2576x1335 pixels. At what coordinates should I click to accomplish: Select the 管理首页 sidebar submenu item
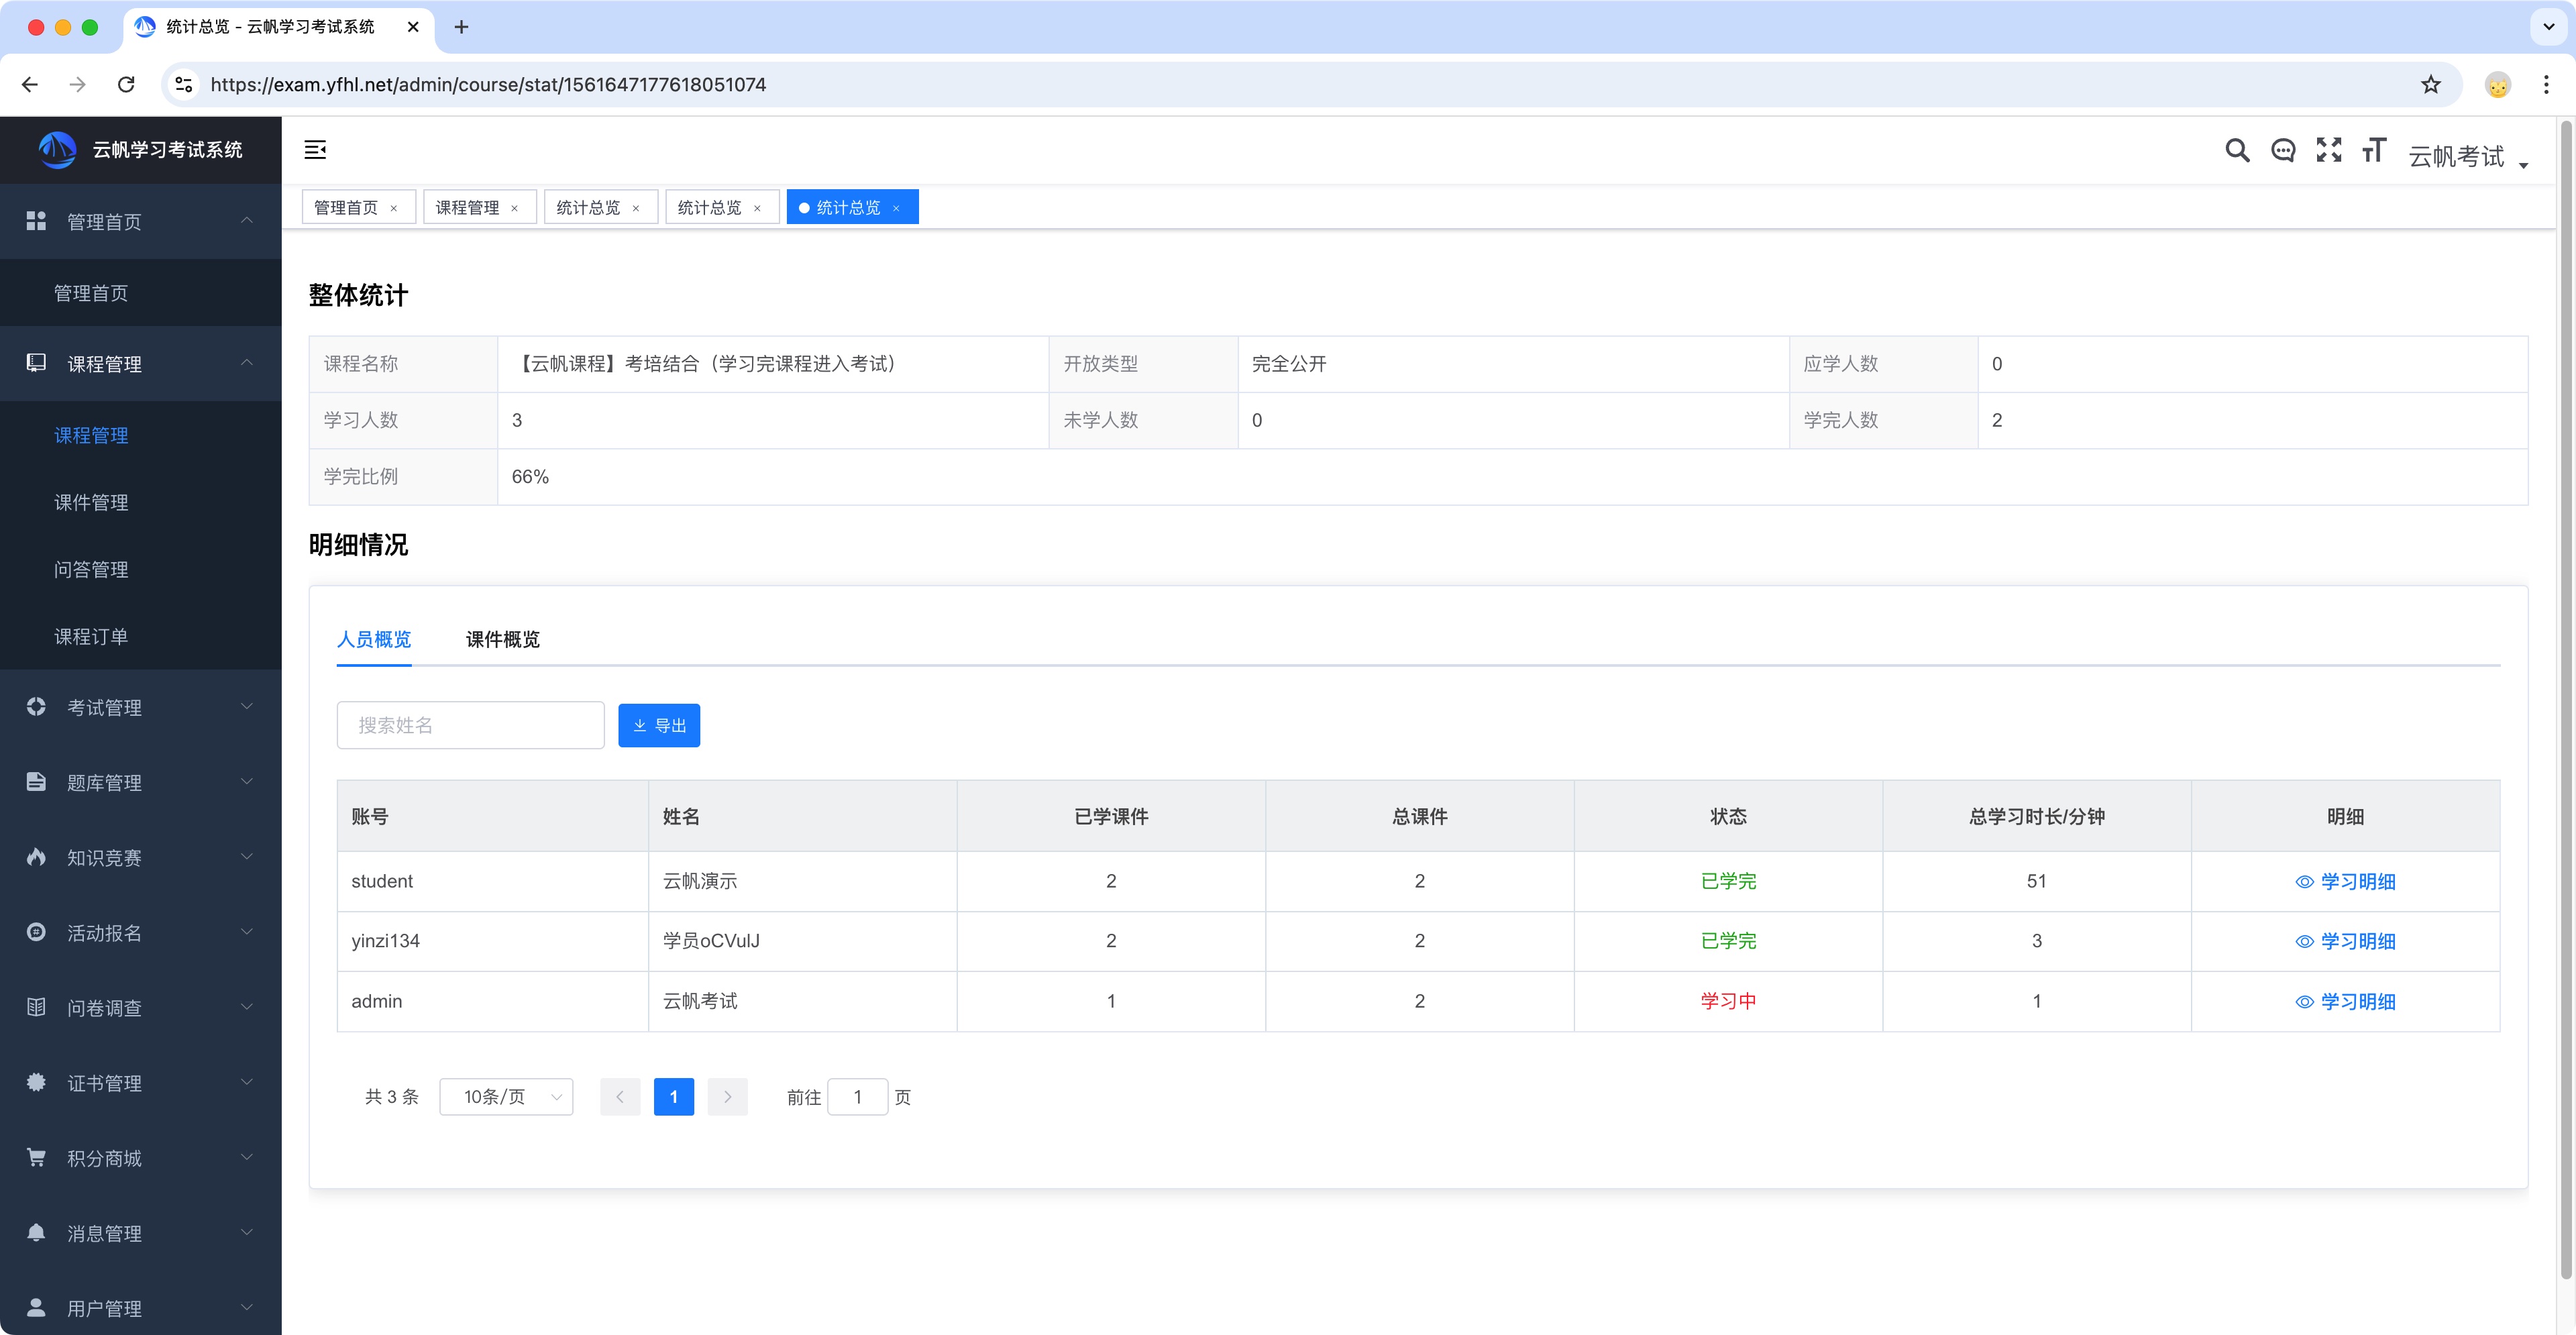pyautogui.click(x=91, y=293)
